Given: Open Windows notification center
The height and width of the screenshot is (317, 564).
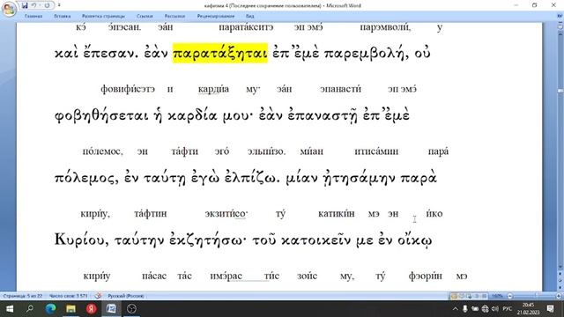Looking at the screenshot, I should (550, 309).
